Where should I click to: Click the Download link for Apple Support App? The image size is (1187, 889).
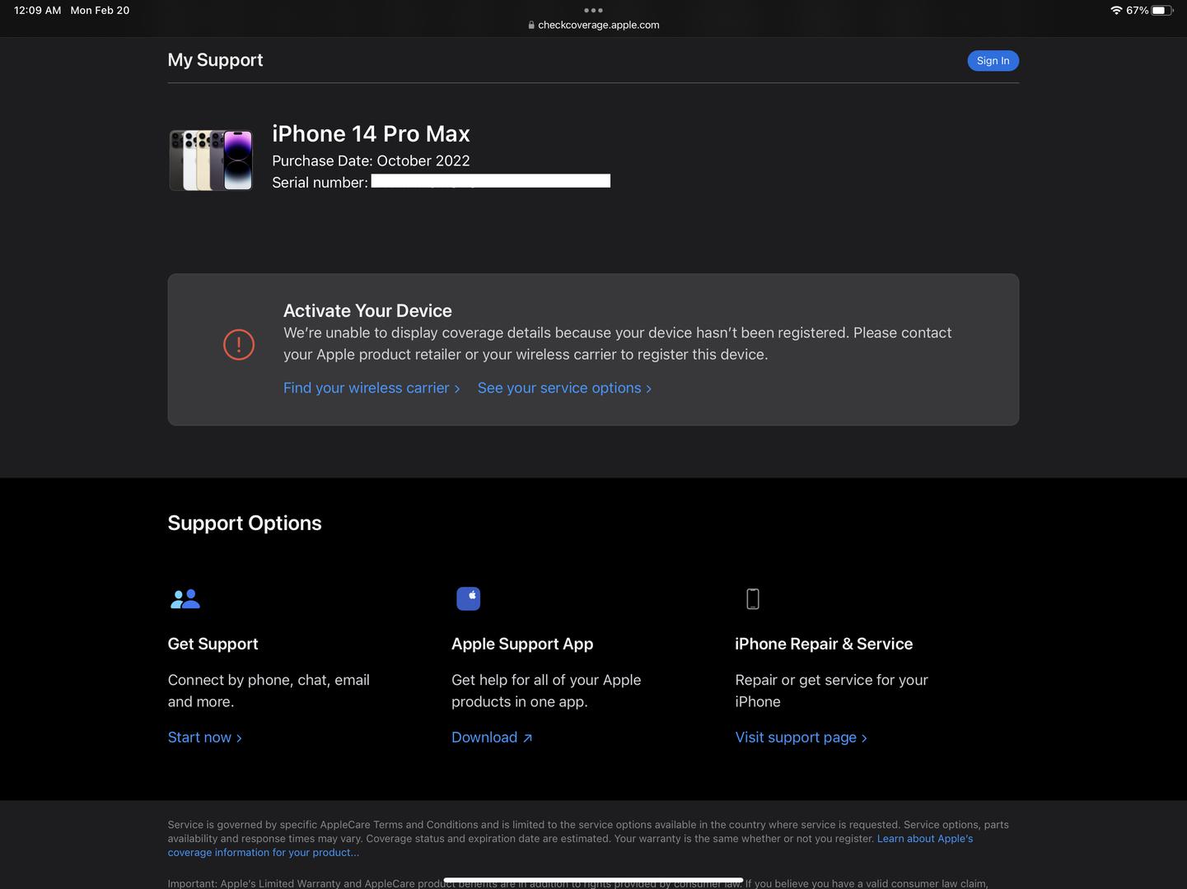(x=492, y=738)
